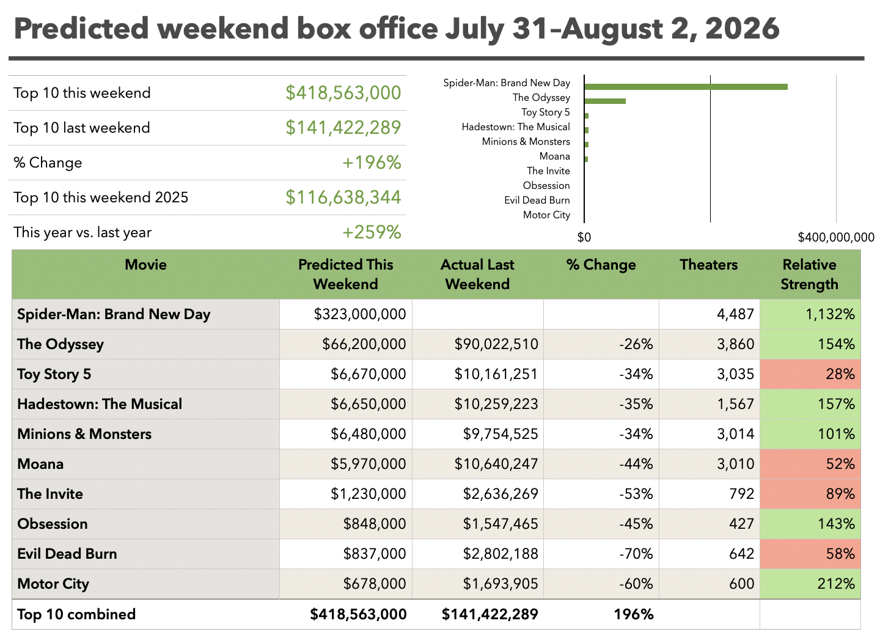Select the -60% change cell
The image size is (880, 637).
pos(601,584)
